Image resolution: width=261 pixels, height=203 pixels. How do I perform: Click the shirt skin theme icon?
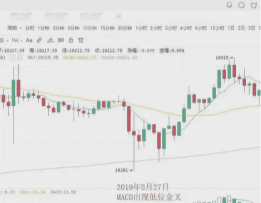(254, 5)
